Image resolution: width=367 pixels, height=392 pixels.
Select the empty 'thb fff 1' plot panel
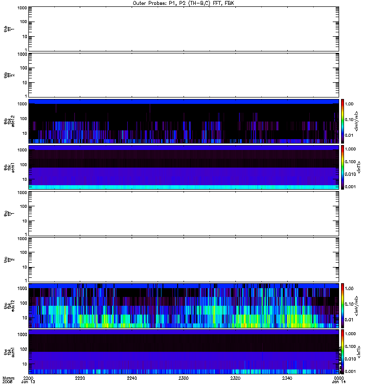183,29
